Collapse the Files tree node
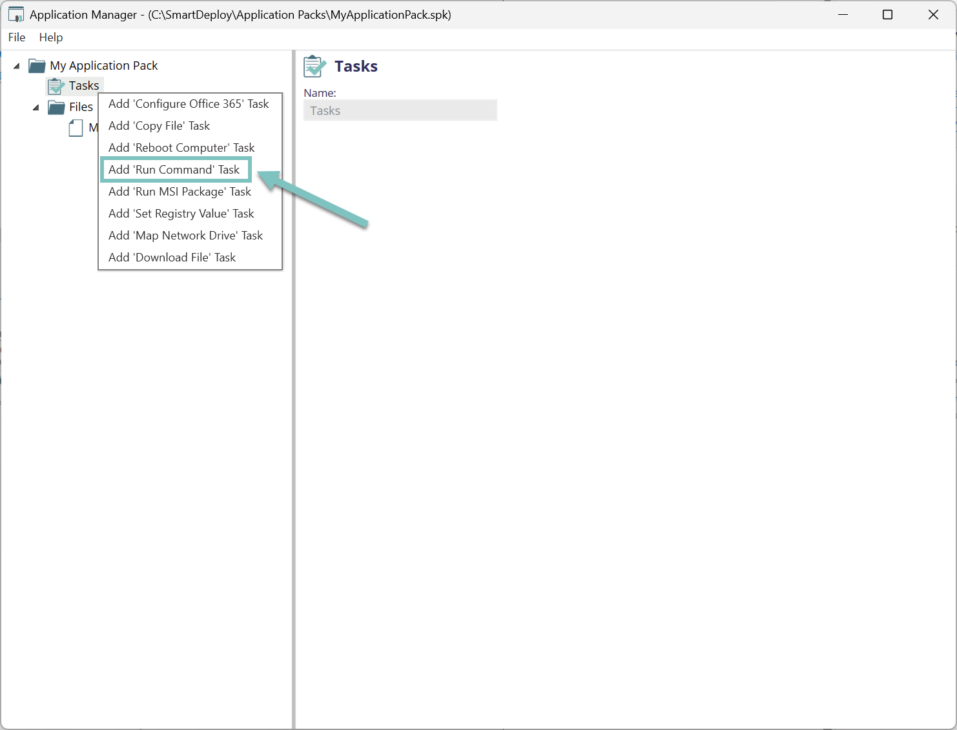This screenshot has height=730, width=957. [x=36, y=107]
